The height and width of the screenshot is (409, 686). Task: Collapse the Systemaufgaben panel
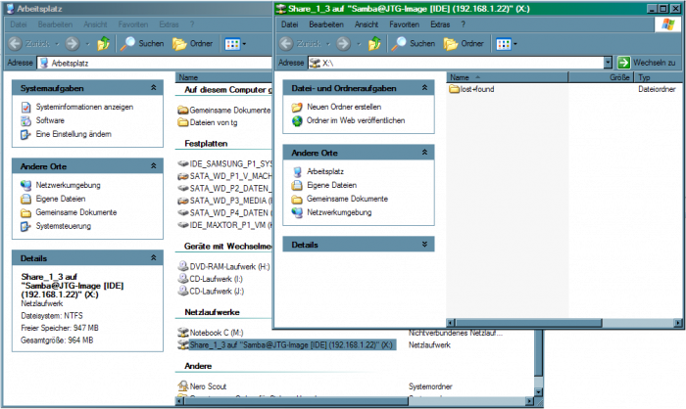coord(152,88)
